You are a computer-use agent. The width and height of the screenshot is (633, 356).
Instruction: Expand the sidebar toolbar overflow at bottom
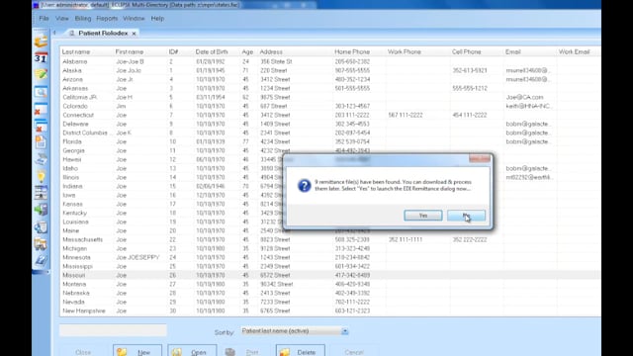click(41, 273)
